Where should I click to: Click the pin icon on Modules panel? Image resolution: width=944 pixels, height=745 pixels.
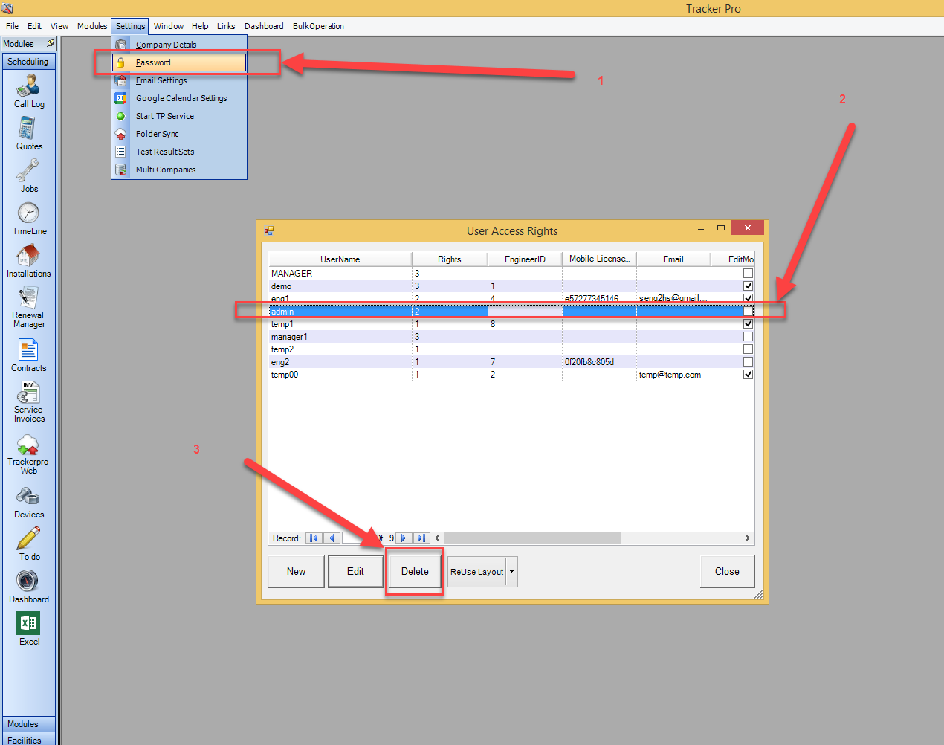[51, 44]
